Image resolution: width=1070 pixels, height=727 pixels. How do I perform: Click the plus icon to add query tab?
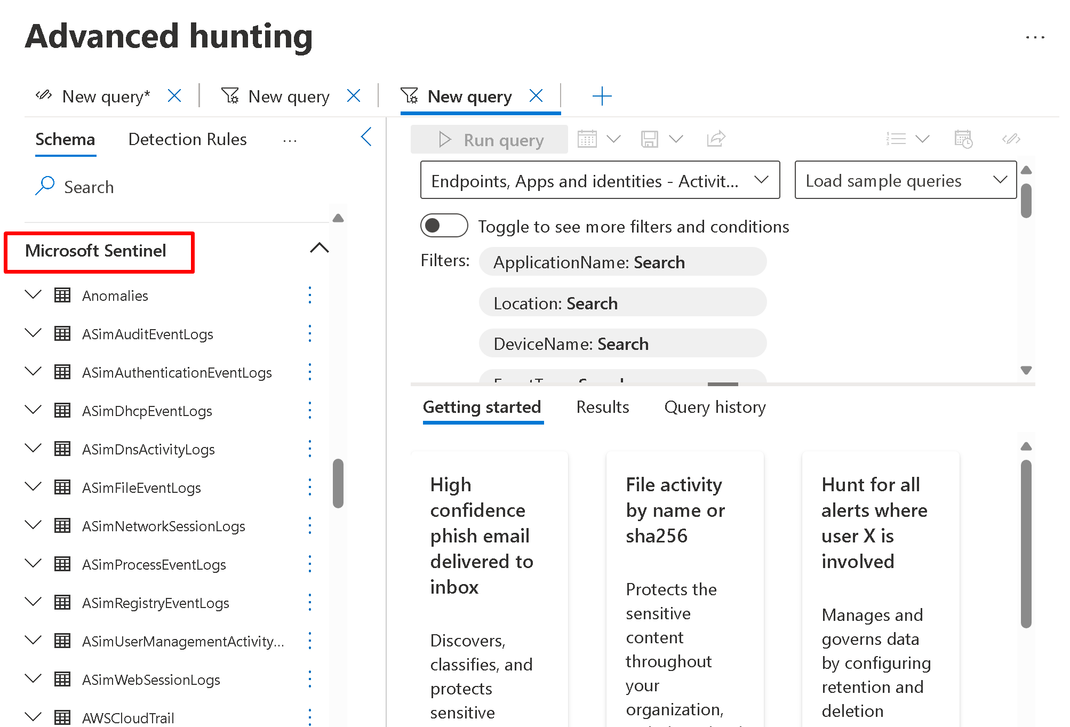tap(602, 97)
